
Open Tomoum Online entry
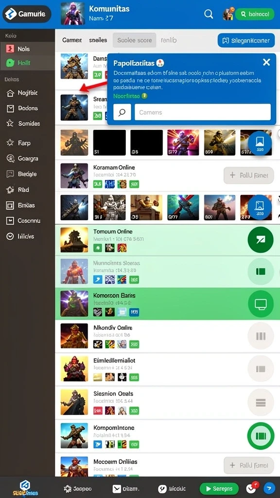pyautogui.click(x=167, y=240)
